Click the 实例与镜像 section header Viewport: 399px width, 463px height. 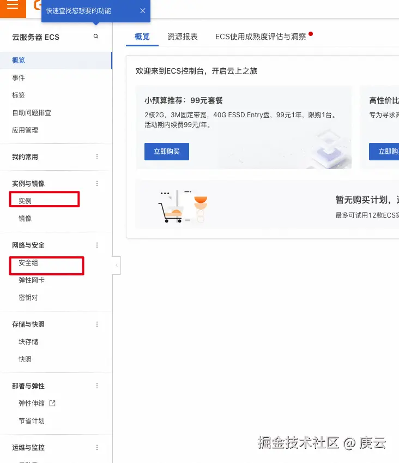28,183
